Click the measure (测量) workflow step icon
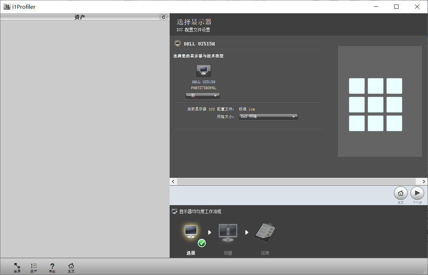The height and width of the screenshot is (275, 428). 228,233
